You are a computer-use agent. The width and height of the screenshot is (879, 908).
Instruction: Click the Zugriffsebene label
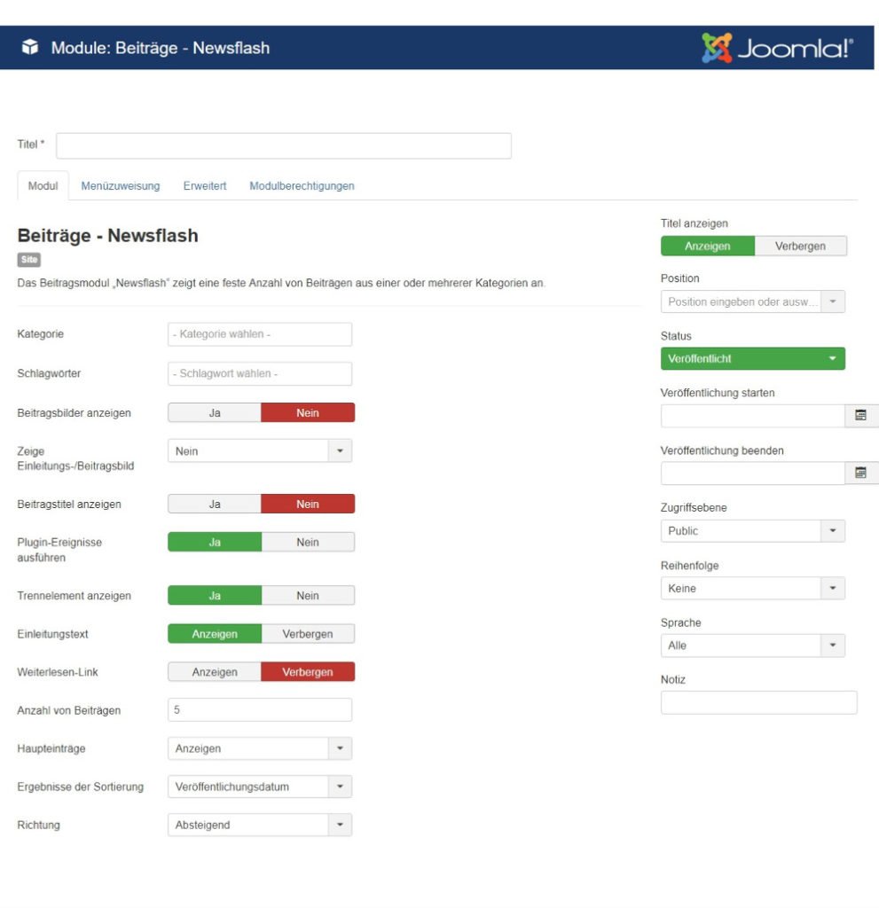(694, 507)
